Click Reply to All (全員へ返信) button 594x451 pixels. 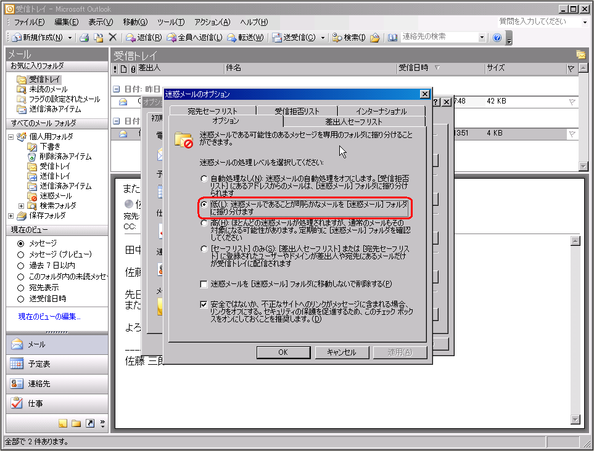click(194, 38)
